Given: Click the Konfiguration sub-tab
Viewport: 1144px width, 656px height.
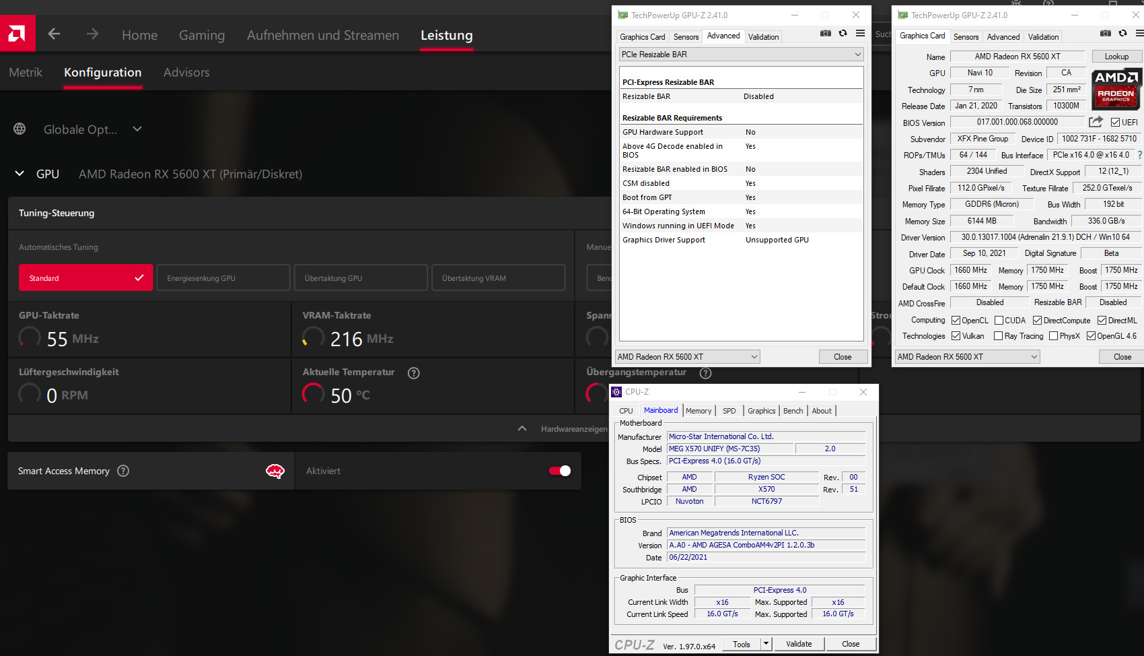Looking at the screenshot, I should [x=103, y=72].
